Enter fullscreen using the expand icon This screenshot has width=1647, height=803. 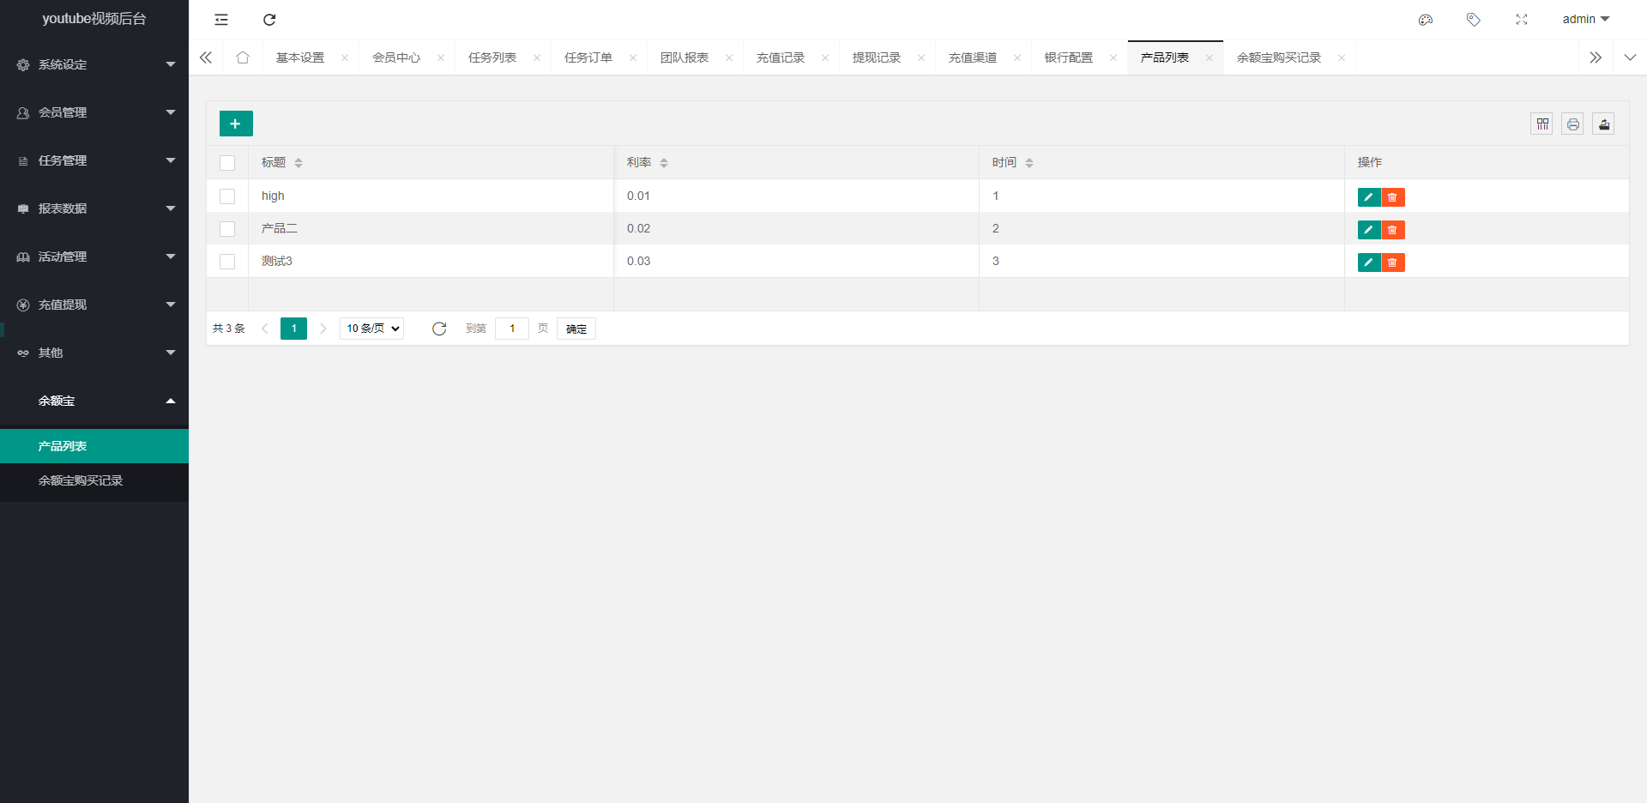pos(1522,19)
